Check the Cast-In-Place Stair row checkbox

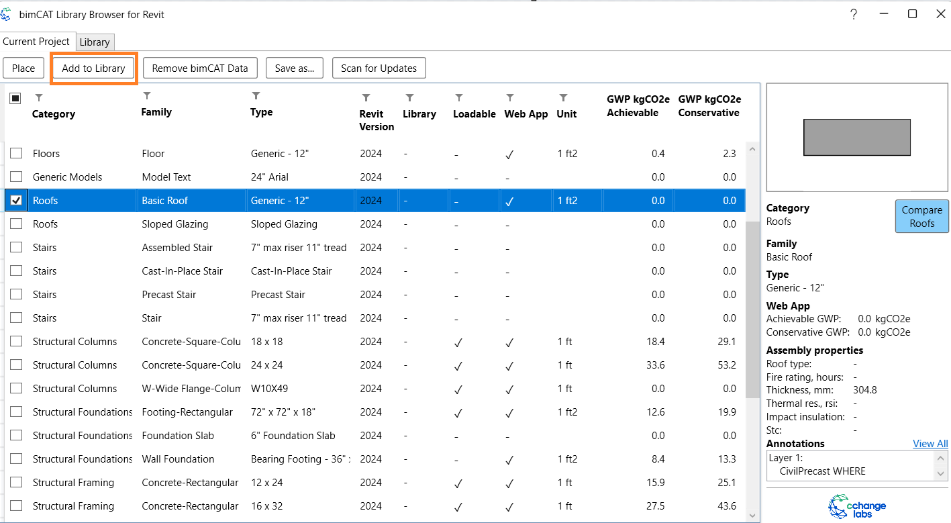click(x=16, y=271)
